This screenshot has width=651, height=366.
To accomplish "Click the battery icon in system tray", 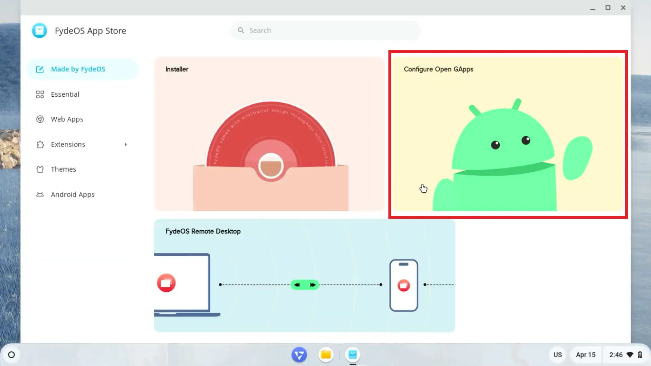I will coord(640,355).
